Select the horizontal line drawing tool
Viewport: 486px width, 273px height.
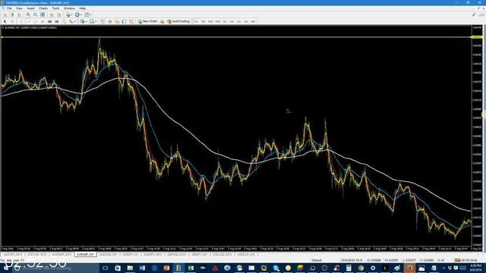click(x=29, y=21)
